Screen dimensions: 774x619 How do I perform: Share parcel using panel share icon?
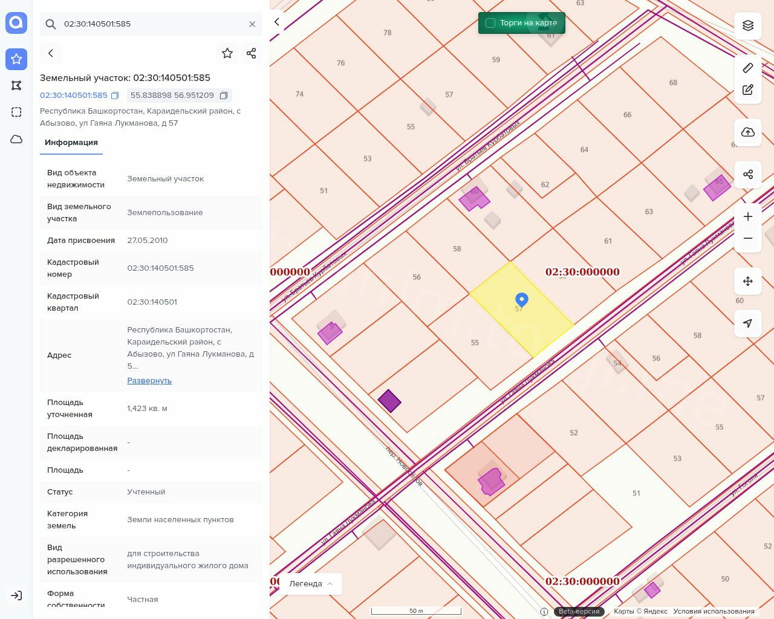point(252,53)
